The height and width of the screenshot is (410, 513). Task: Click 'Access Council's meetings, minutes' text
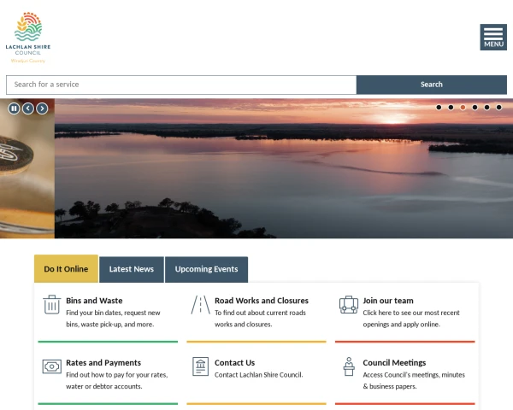(x=414, y=375)
